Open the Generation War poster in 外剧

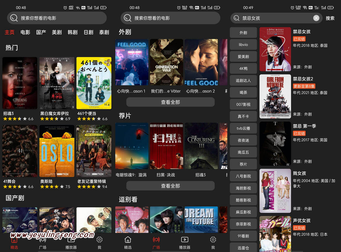167,62
